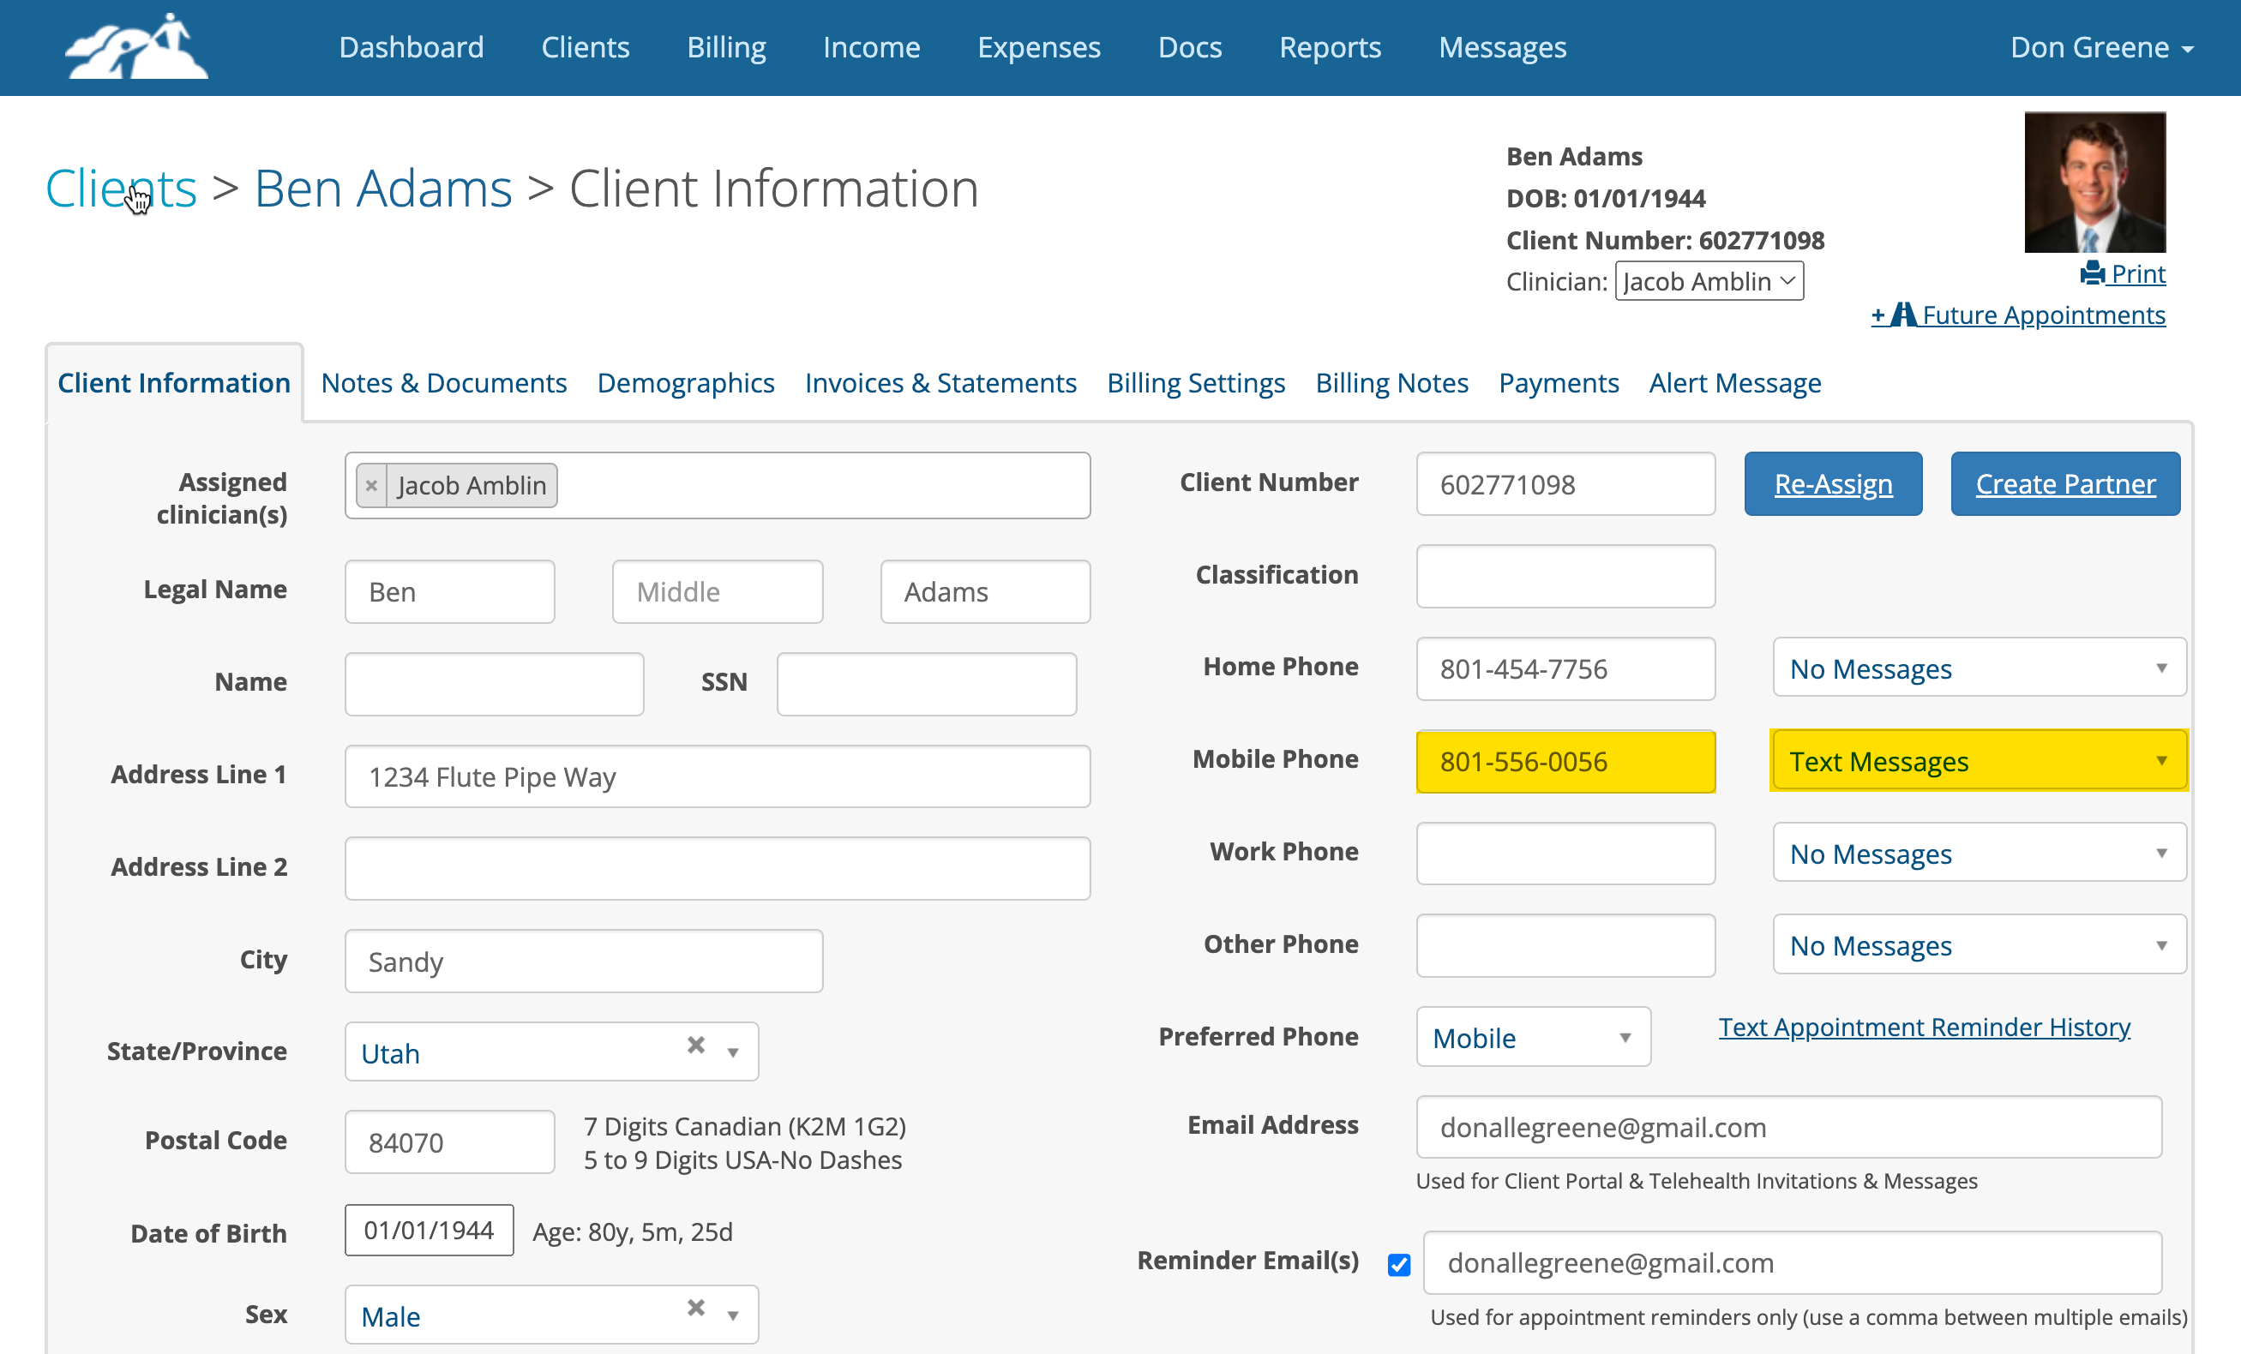Open Clients in top navigation bar
The height and width of the screenshot is (1354, 2241).
[x=585, y=46]
